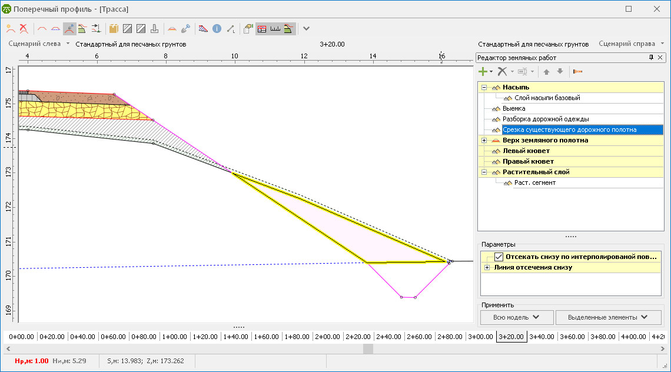Click the slope arrow alignment icon
The height and width of the screenshot is (372, 671).
(x=97, y=29)
